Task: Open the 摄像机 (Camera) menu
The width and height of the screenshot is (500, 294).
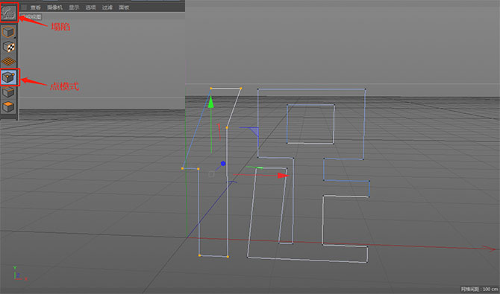Action: 54,7
